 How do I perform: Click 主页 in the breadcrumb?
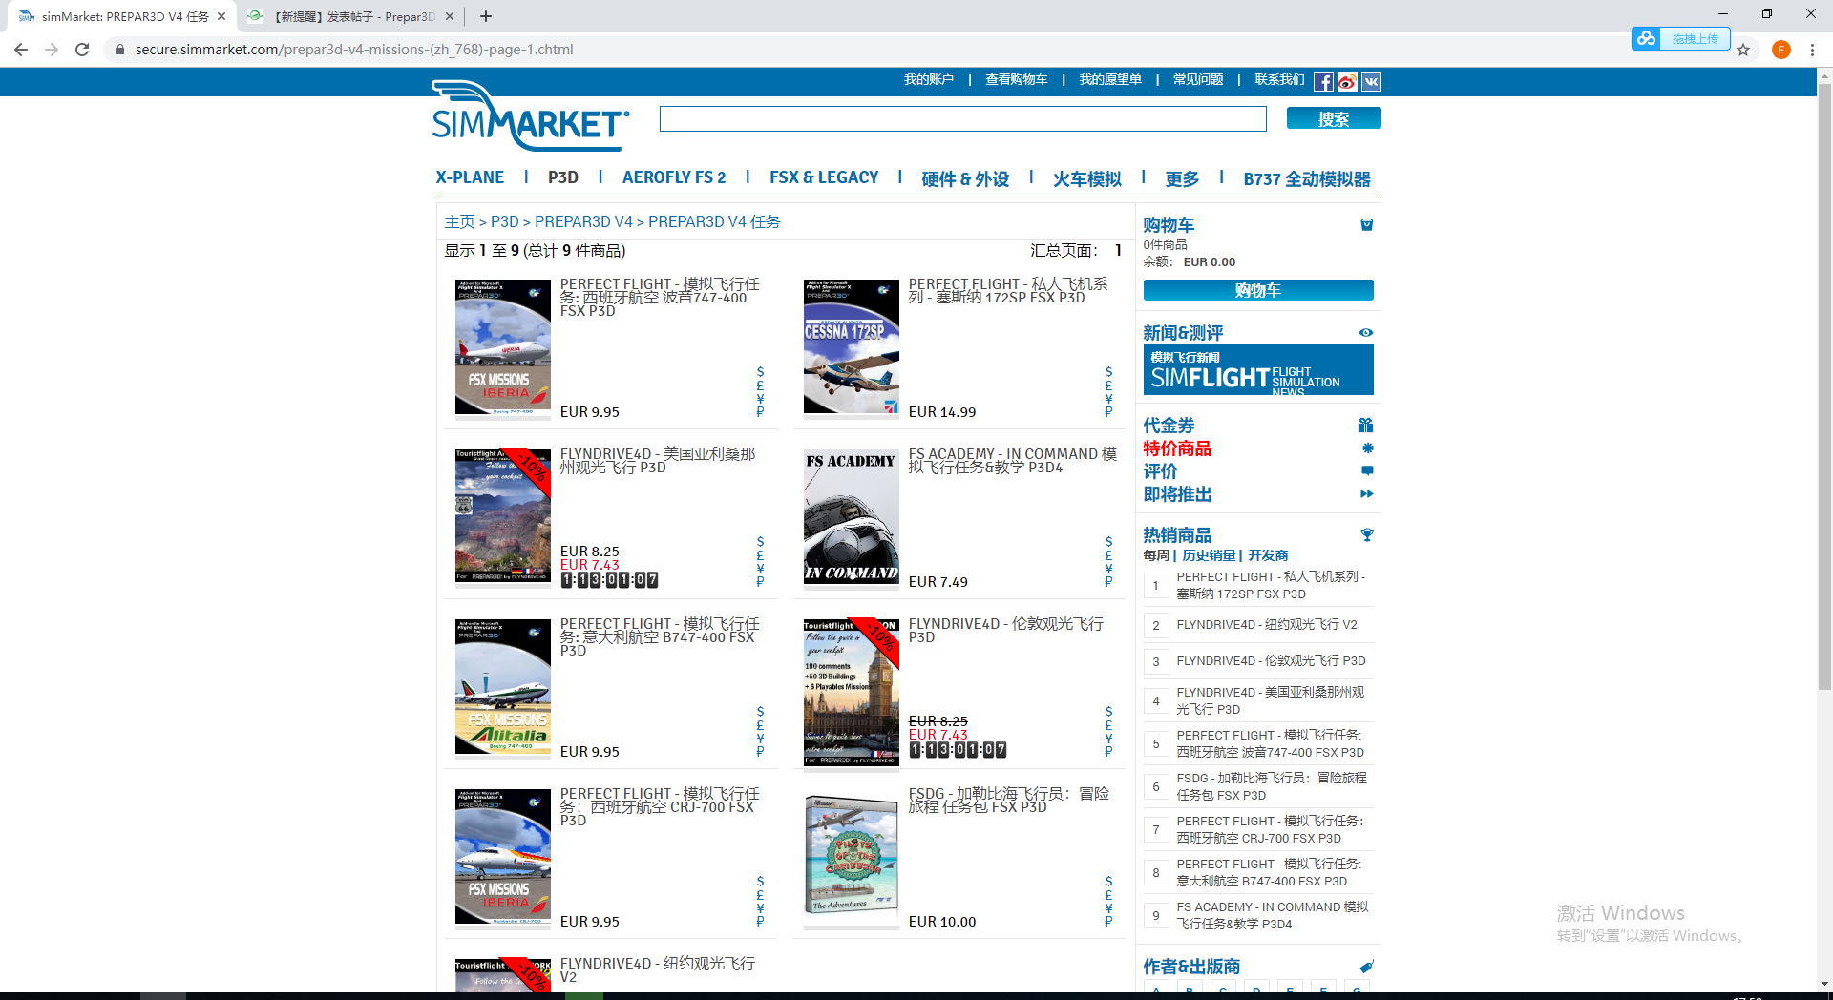coord(459,221)
